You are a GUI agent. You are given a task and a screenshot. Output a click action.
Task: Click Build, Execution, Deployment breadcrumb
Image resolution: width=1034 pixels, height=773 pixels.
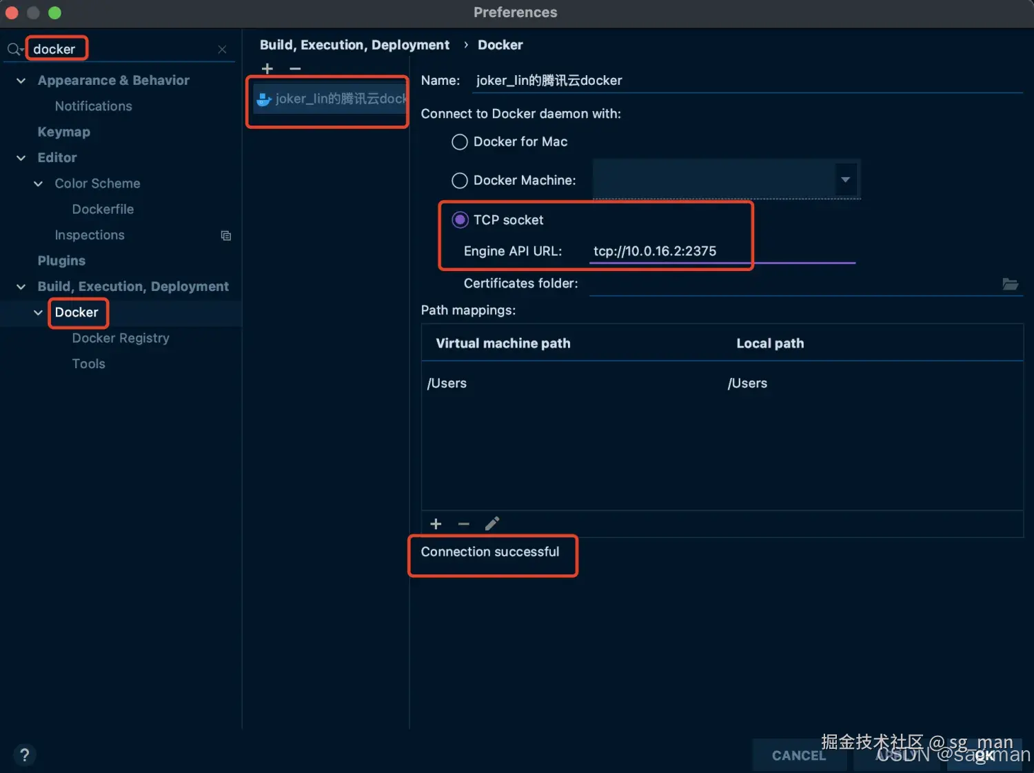click(354, 45)
